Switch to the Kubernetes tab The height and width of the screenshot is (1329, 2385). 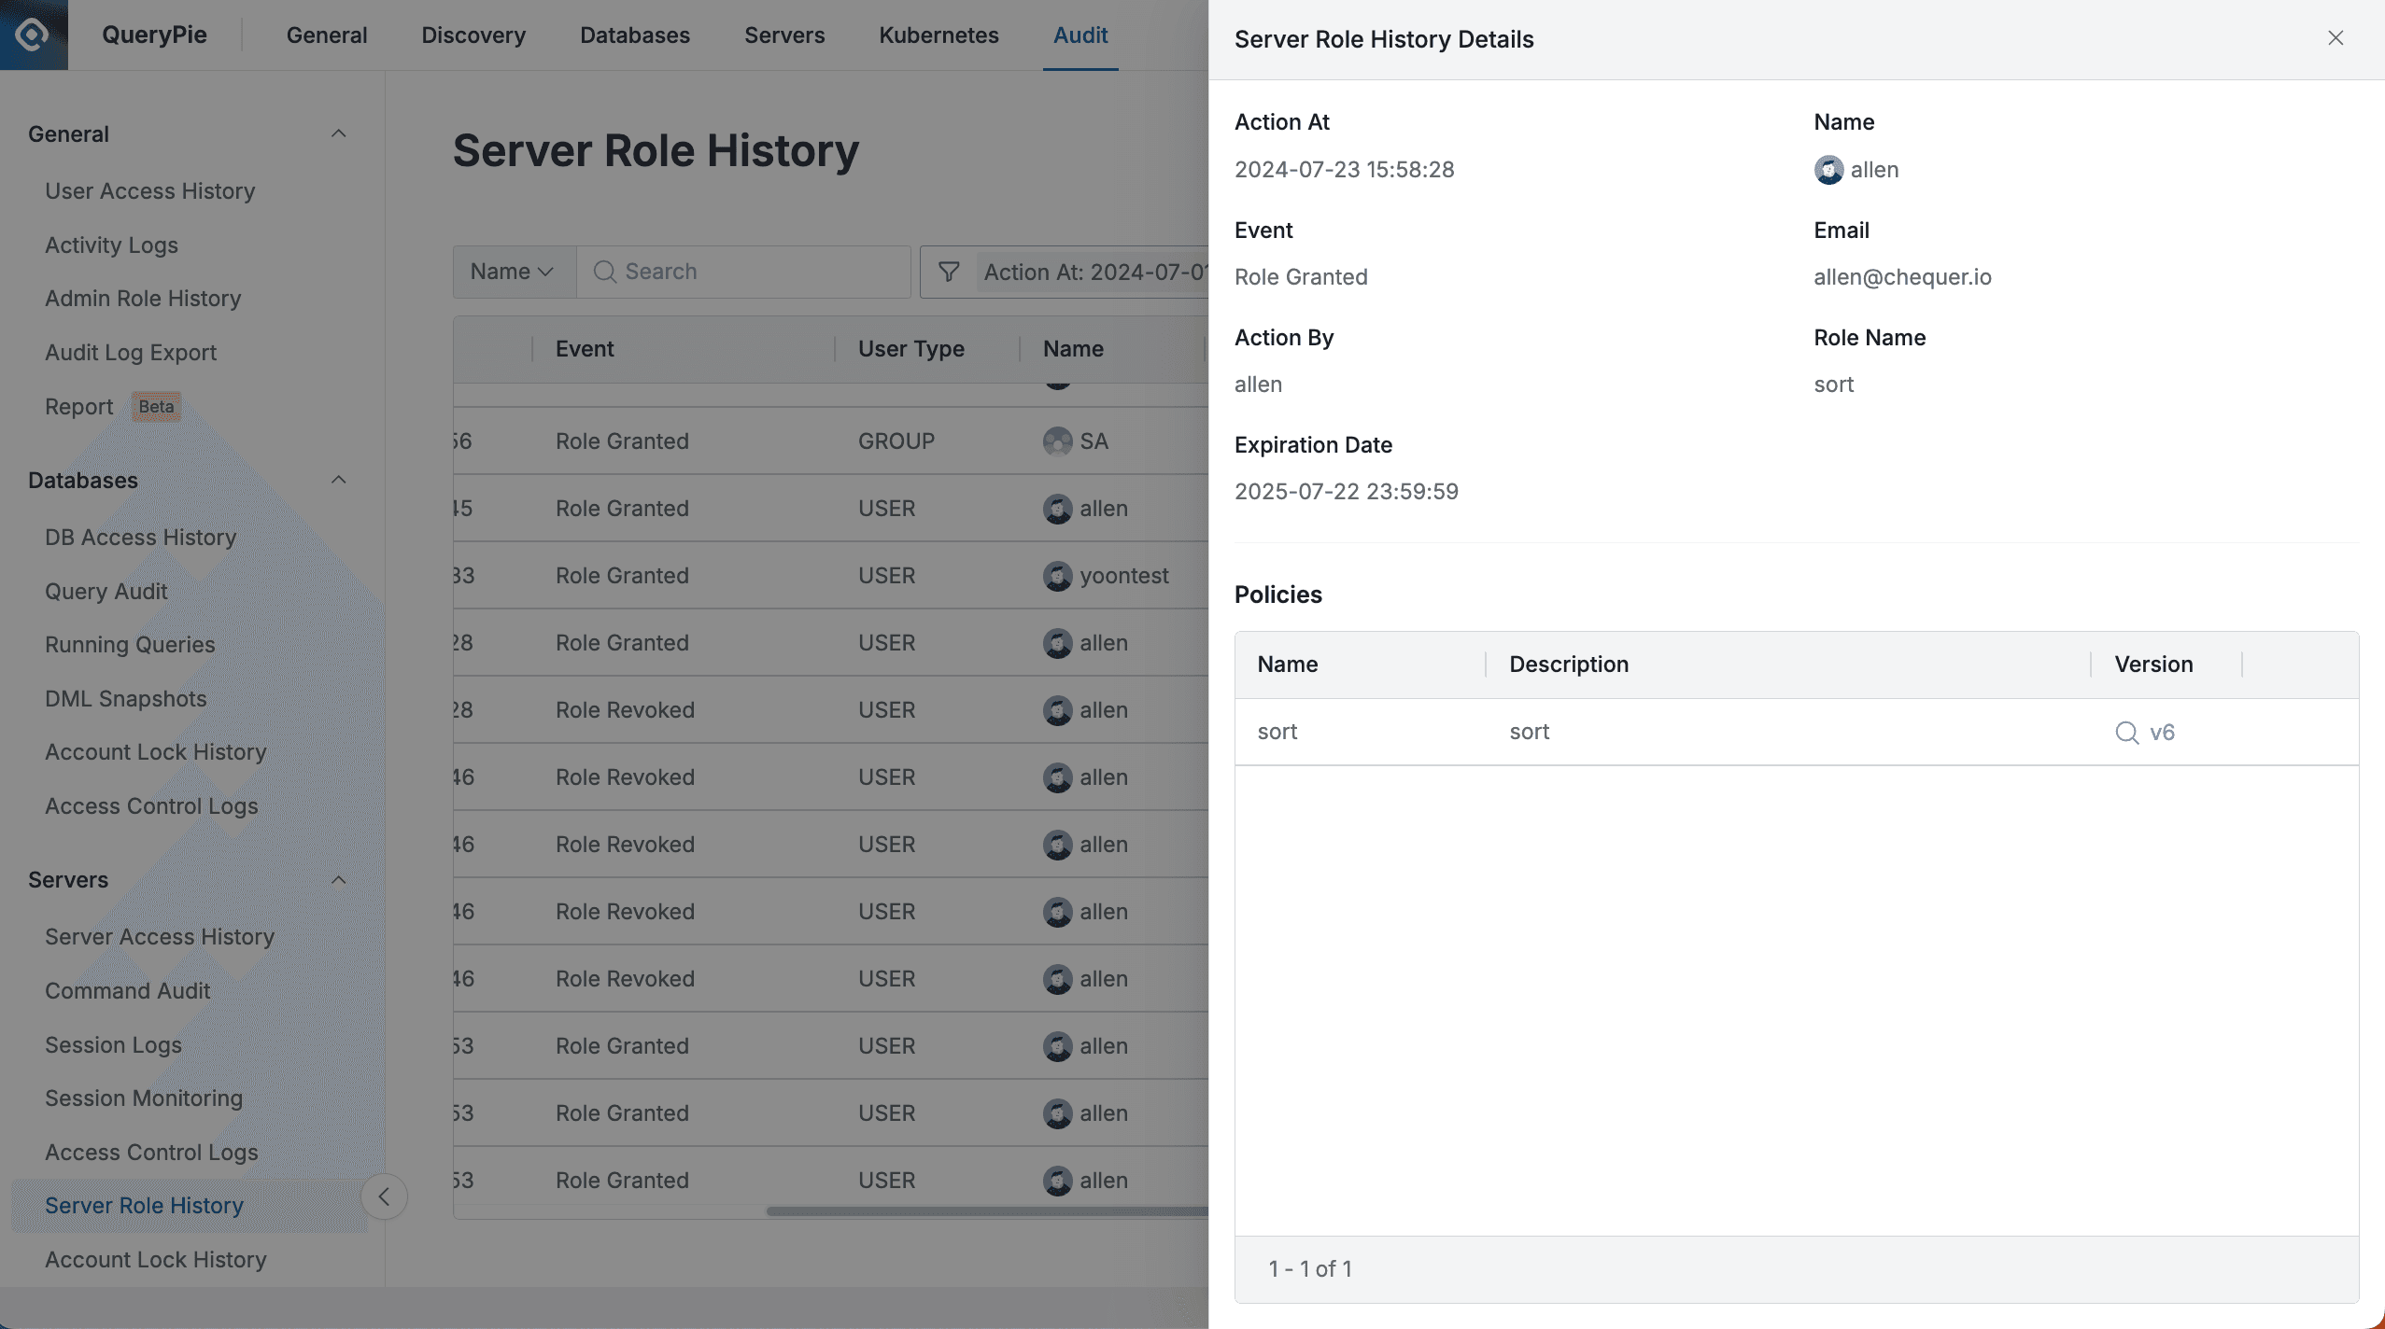point(938,35)
